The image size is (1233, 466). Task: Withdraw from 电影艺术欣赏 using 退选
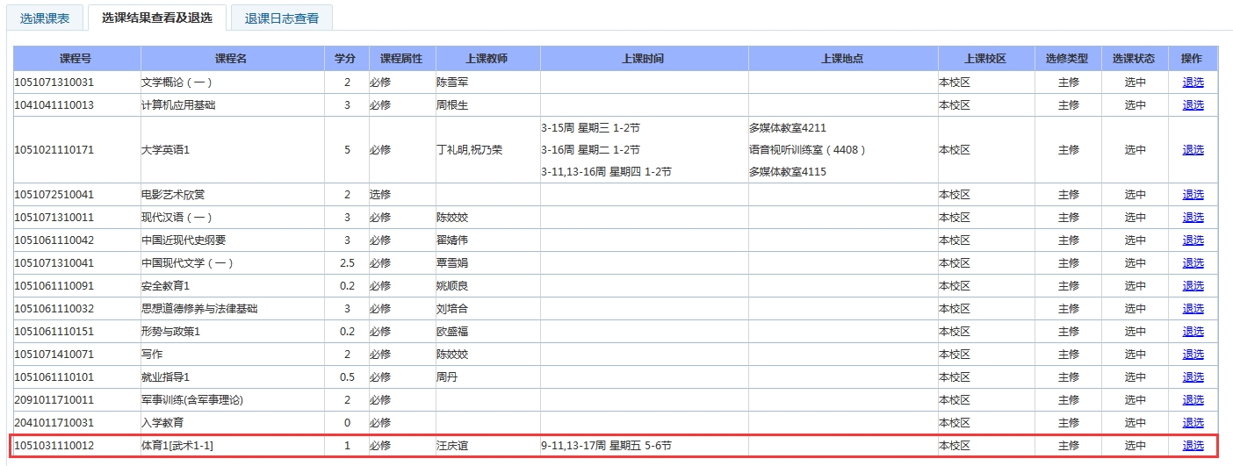[x=1193, y=195]
